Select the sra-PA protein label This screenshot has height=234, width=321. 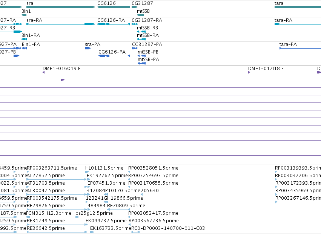(93, 44)
